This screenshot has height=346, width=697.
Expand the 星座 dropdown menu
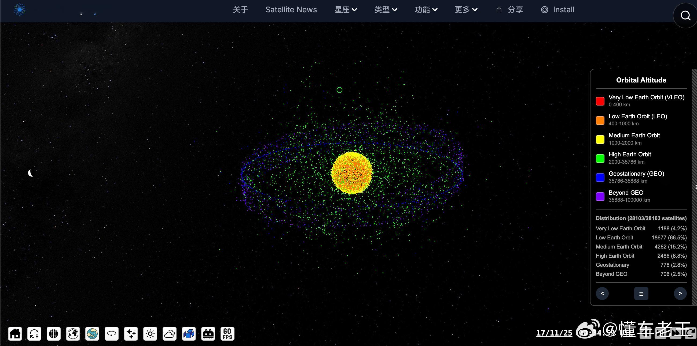click(x=346, y=10)
